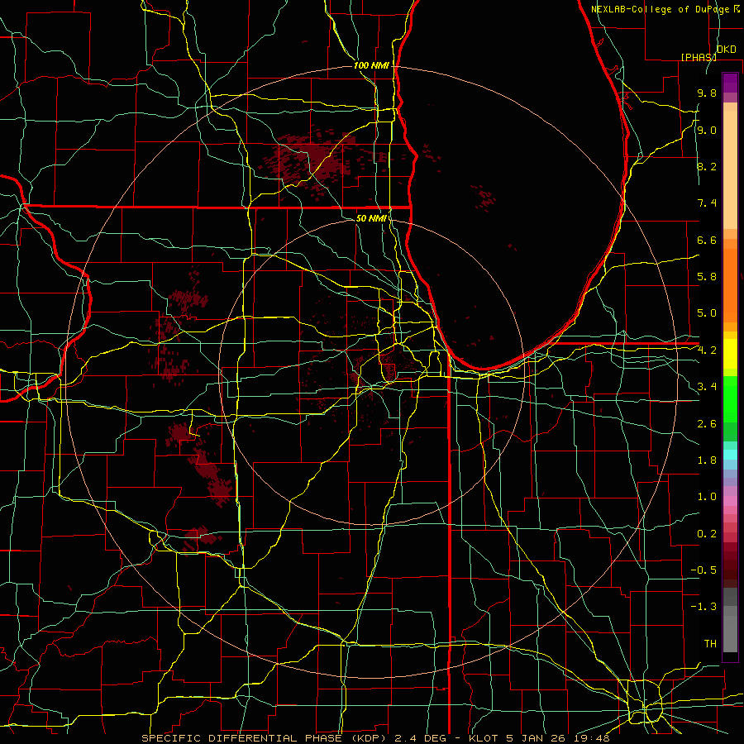Click the -0.5 value on the scale
This screenshot has height=744, width=744.
(x=703, y=570)
